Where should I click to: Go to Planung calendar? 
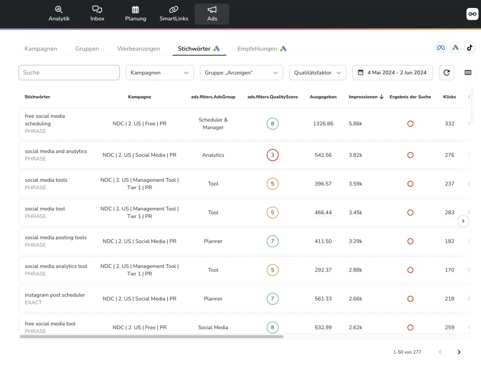click(x=135, y=14)
